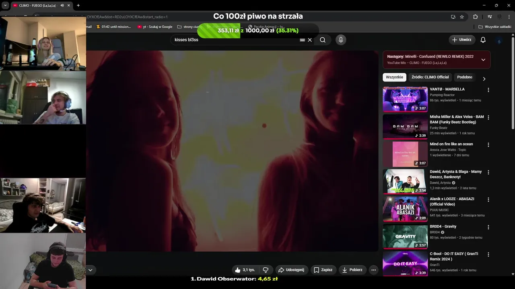Open Alanik x LOOZE - ABASAZI thumbnail
Viewport: 515px width, 289px height.
(405, 209)
